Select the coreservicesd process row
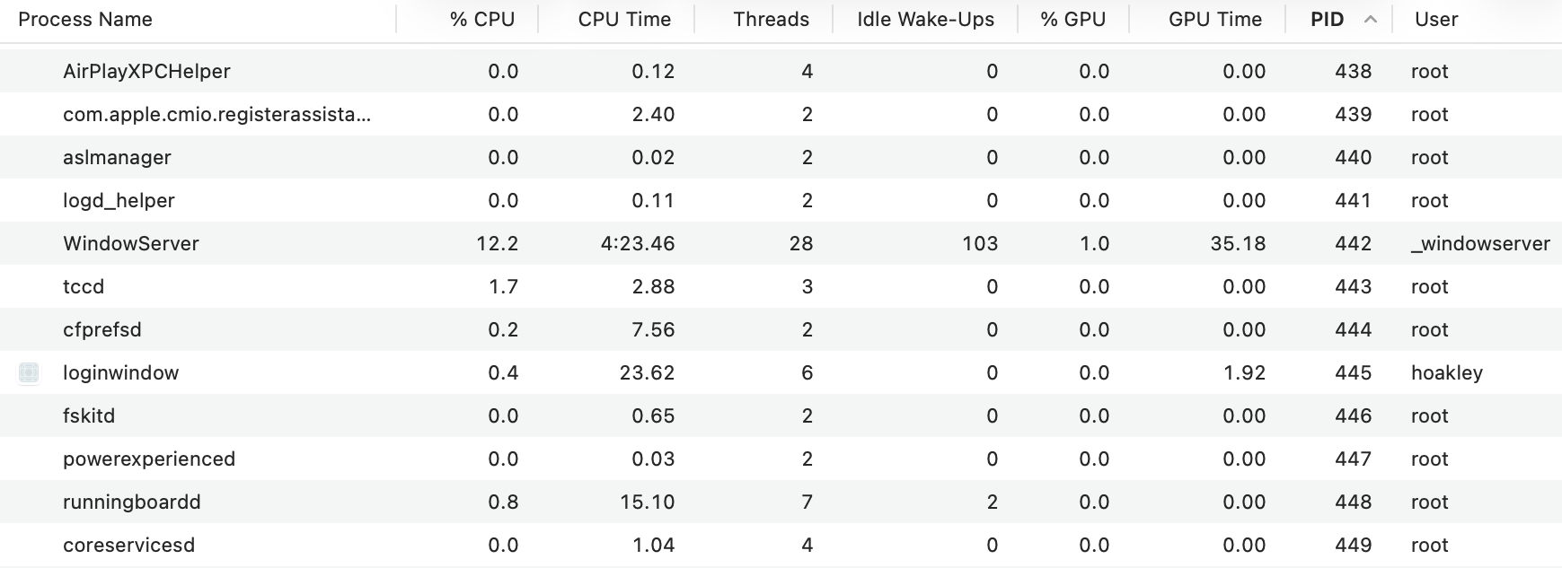The height and width of the screenshot is (568, 1562). [128, 546]
